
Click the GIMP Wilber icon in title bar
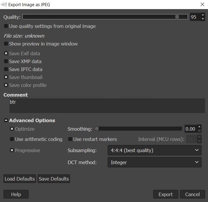click(x=4, y=4)
